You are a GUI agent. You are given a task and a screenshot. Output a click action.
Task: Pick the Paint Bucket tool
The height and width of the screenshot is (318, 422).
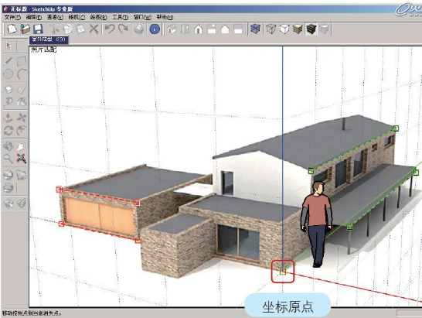(x=22, y=102)
